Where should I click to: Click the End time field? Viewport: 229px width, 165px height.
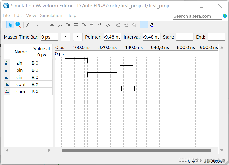(x=216, y=37)
